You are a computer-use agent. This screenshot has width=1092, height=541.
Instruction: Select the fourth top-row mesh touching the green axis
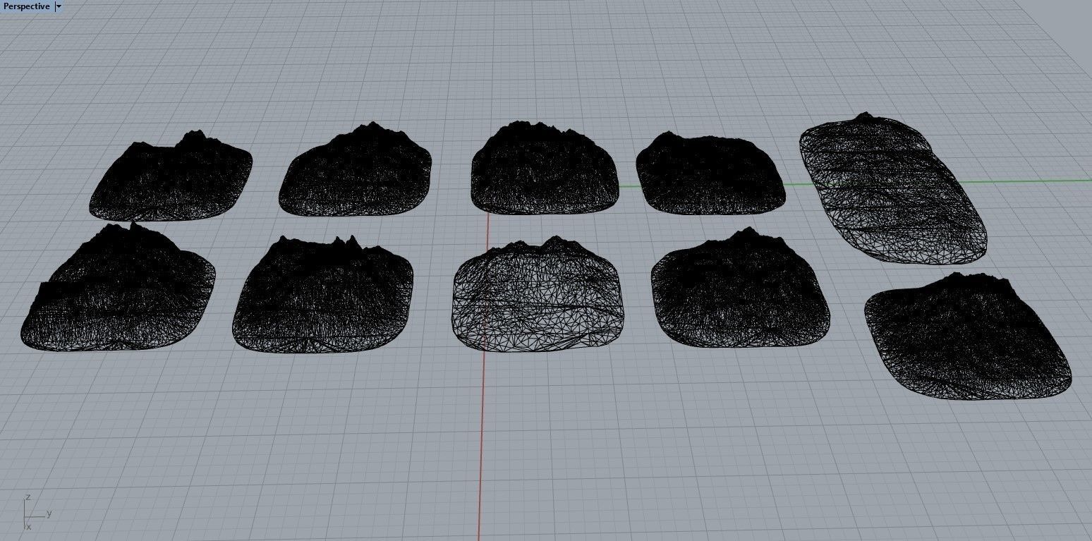pyautogui.click(x=710, y=172)
